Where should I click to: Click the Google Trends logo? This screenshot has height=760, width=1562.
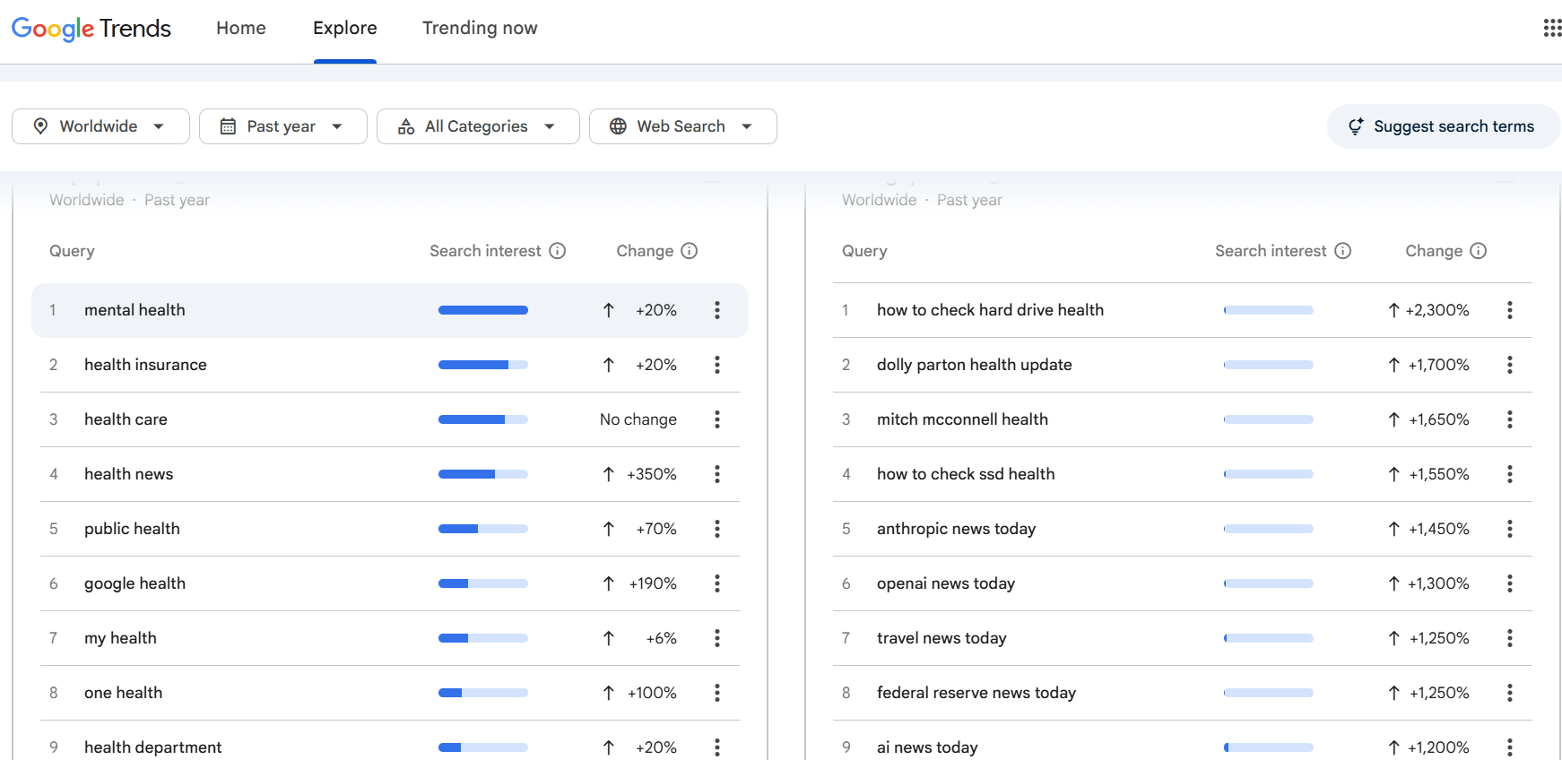pyautogui.click(x=91, y=29)
